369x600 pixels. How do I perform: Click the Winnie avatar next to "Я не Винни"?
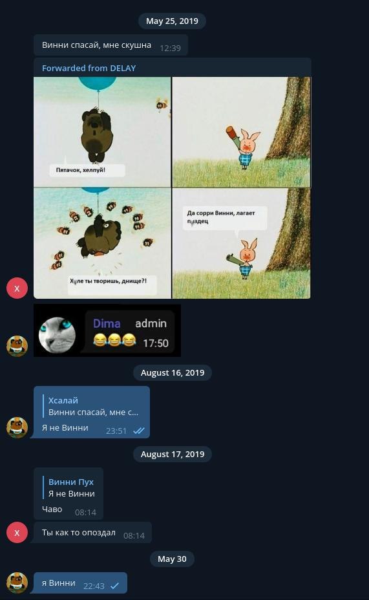[x=17, y=427]
